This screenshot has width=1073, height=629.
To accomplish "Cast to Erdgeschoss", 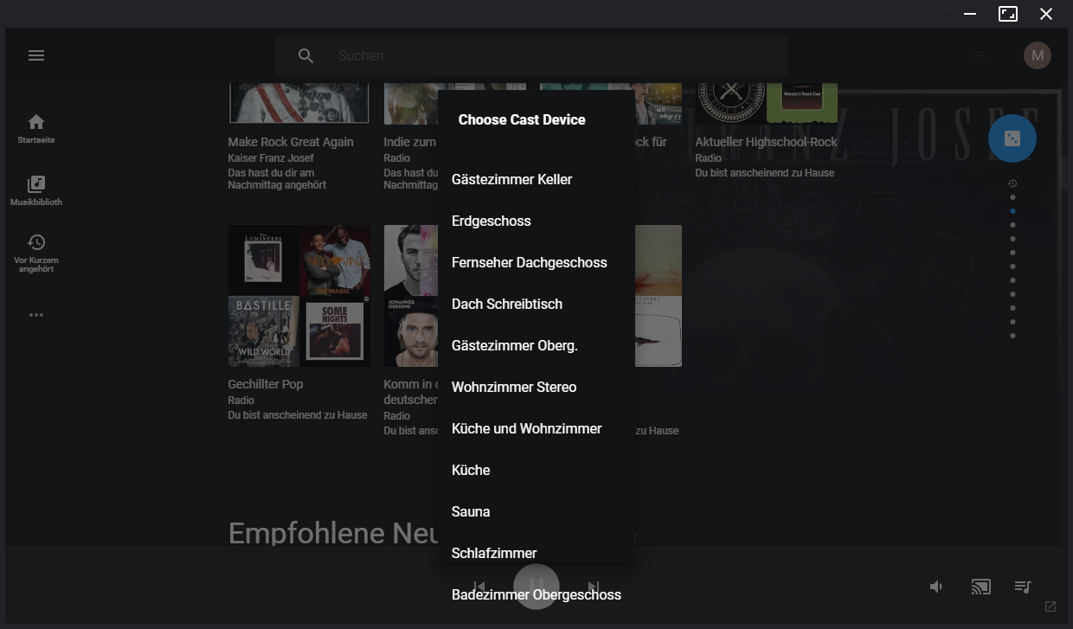I will (536, 221).
